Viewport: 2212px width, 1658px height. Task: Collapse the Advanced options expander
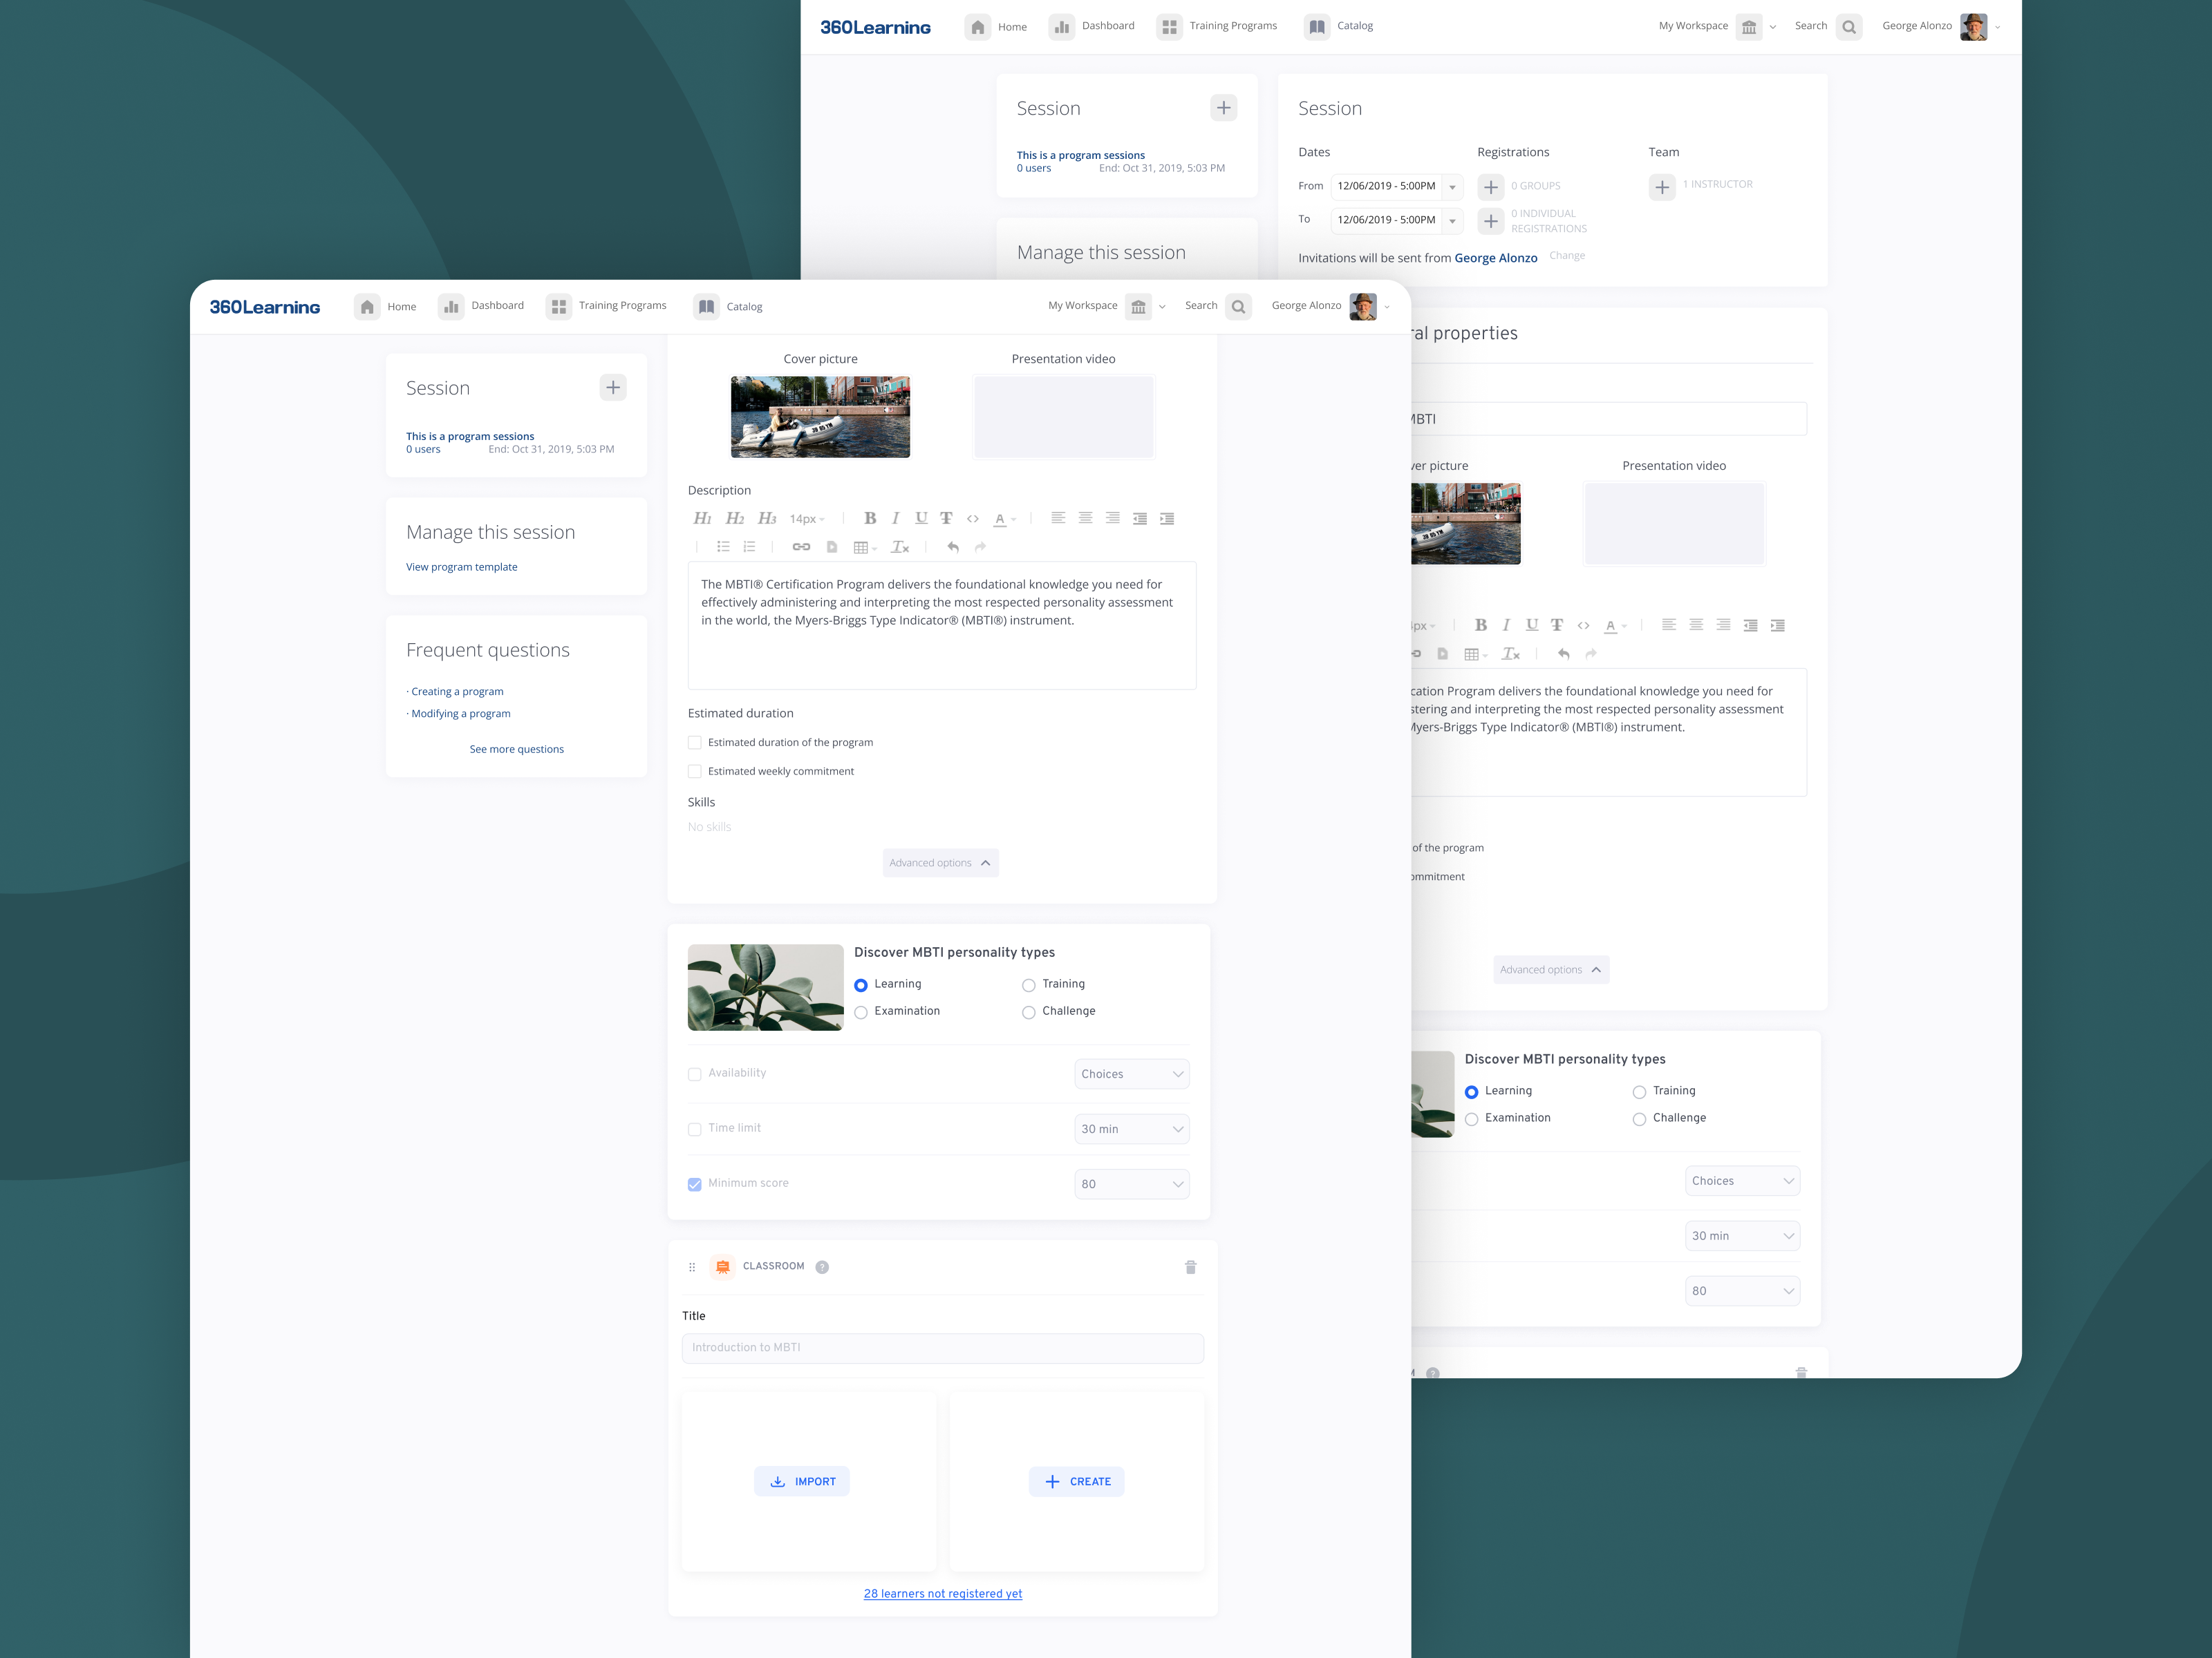(x=940, y=862)
